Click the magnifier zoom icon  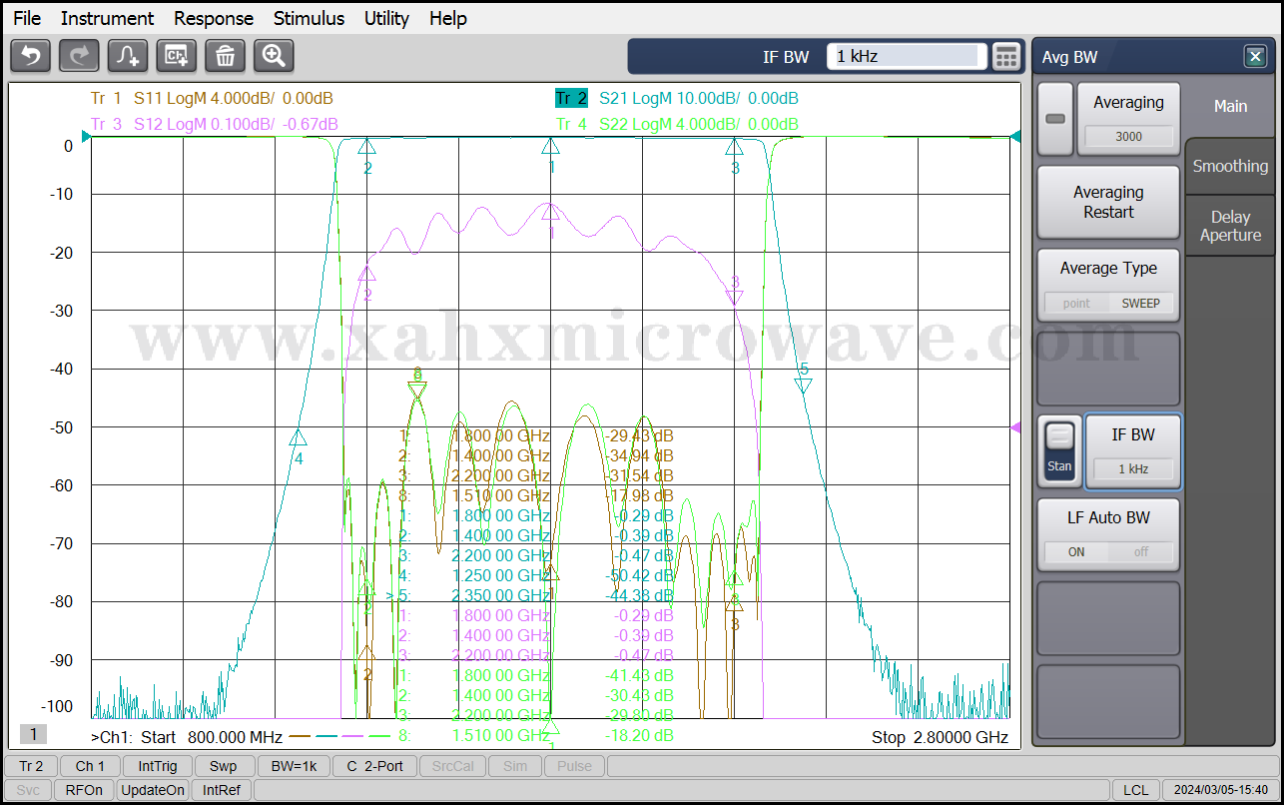[x=274, y=56]
